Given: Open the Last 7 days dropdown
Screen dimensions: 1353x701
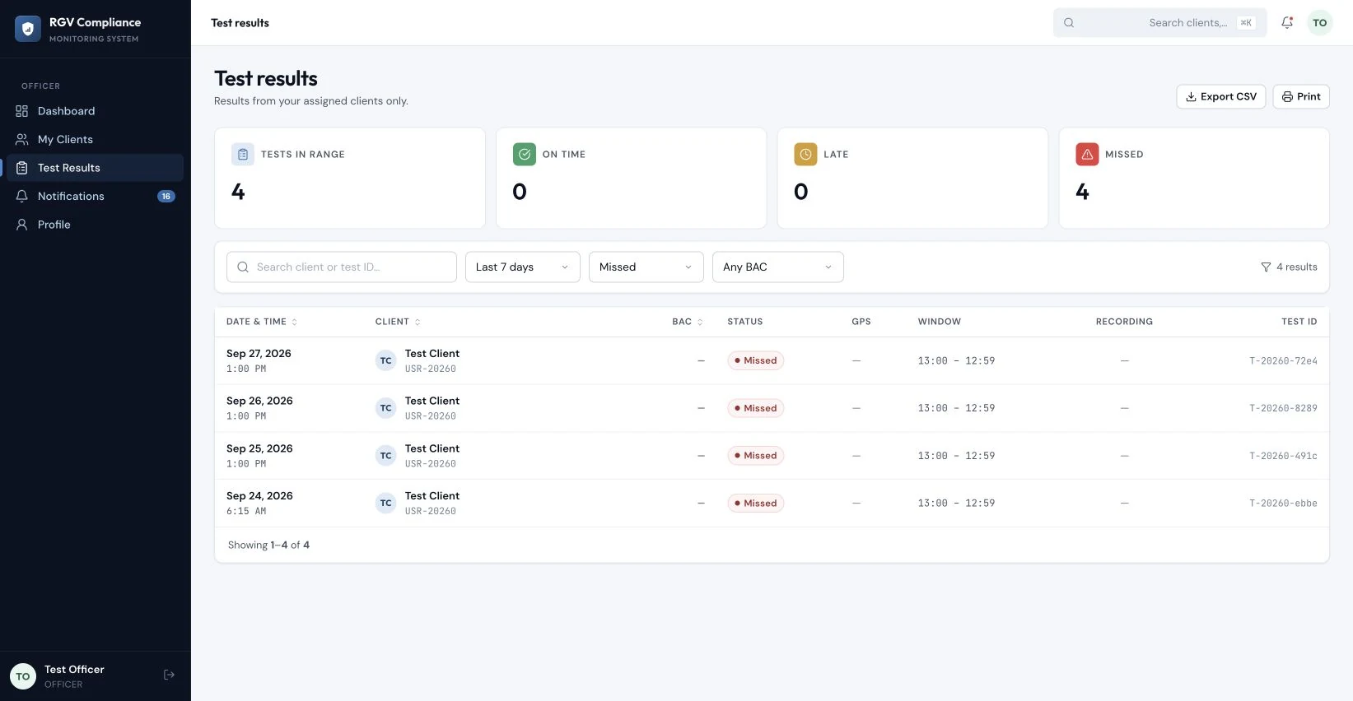Looking at the screenshot, I should click(523, 267).
